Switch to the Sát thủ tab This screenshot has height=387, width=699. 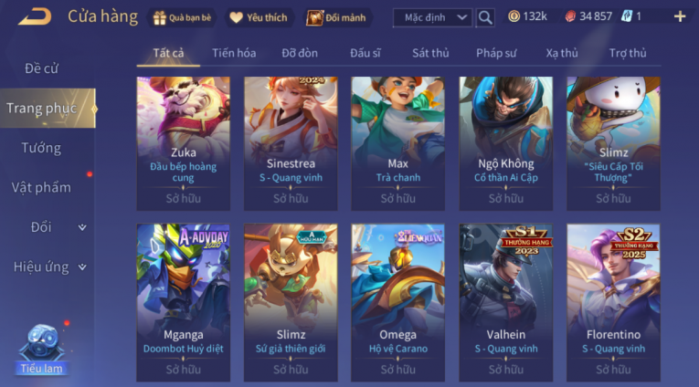pos(430,53)
